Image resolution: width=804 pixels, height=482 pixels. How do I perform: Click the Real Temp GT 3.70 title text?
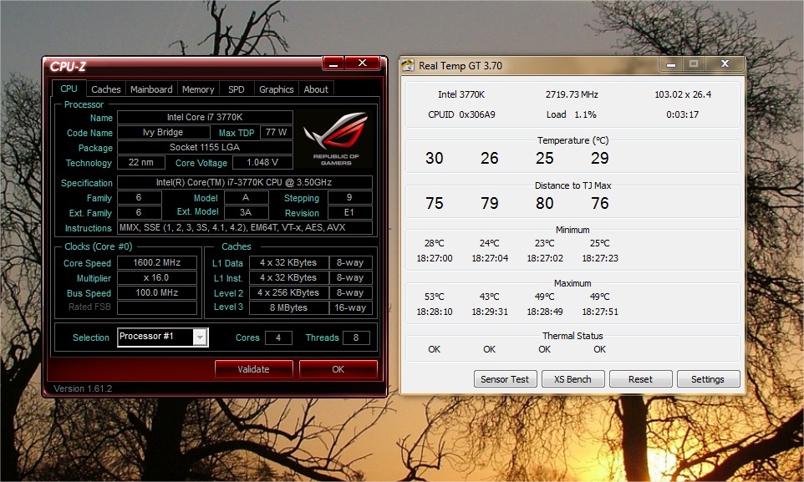click(x=461, y=66)
